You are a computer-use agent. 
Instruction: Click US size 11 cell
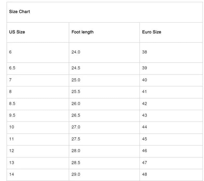[12, 139]
